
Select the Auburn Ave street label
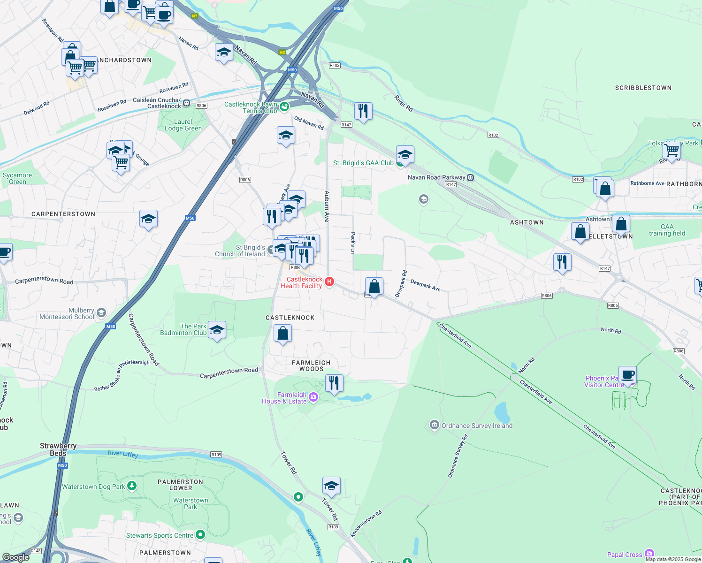coord(327,206)
